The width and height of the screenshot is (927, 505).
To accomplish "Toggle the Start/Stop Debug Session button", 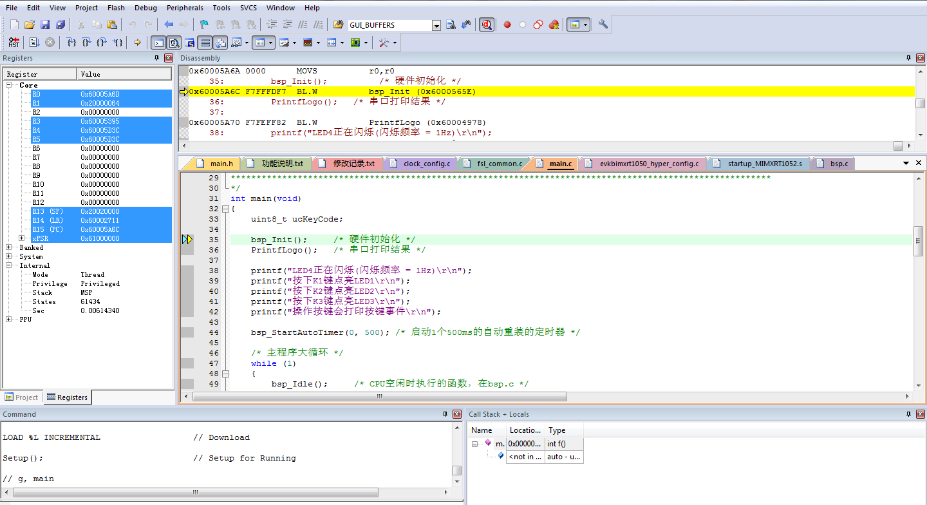I will (487, 24).
